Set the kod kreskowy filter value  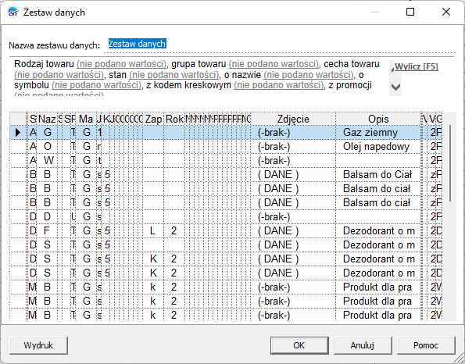(279, 85)
